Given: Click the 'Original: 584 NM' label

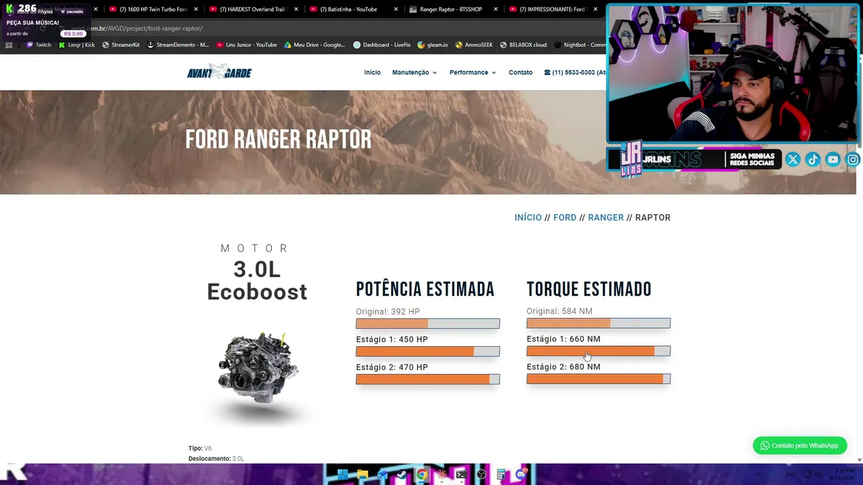Looking at the screenshot, I should tap(560, 311).
